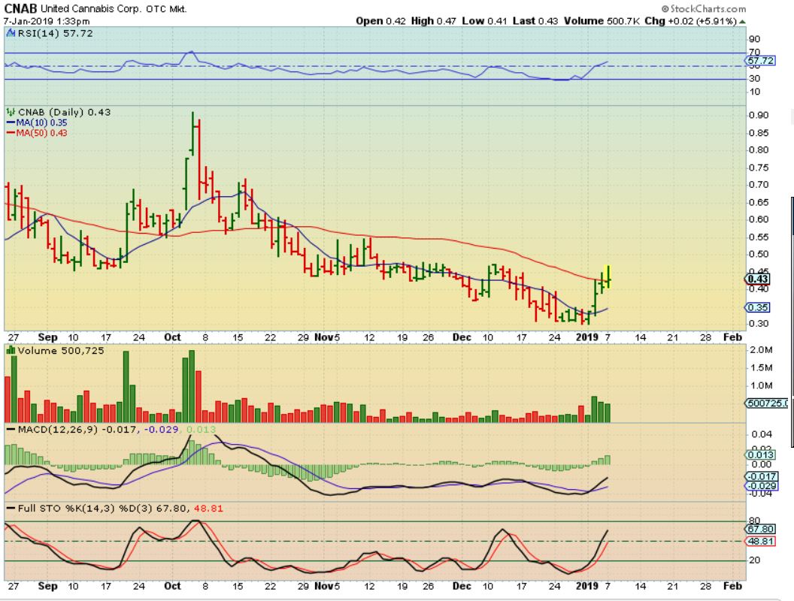This screenshot has height=601, width=794.
Task: Click the Low 0.41 header value
Action: 484,21
